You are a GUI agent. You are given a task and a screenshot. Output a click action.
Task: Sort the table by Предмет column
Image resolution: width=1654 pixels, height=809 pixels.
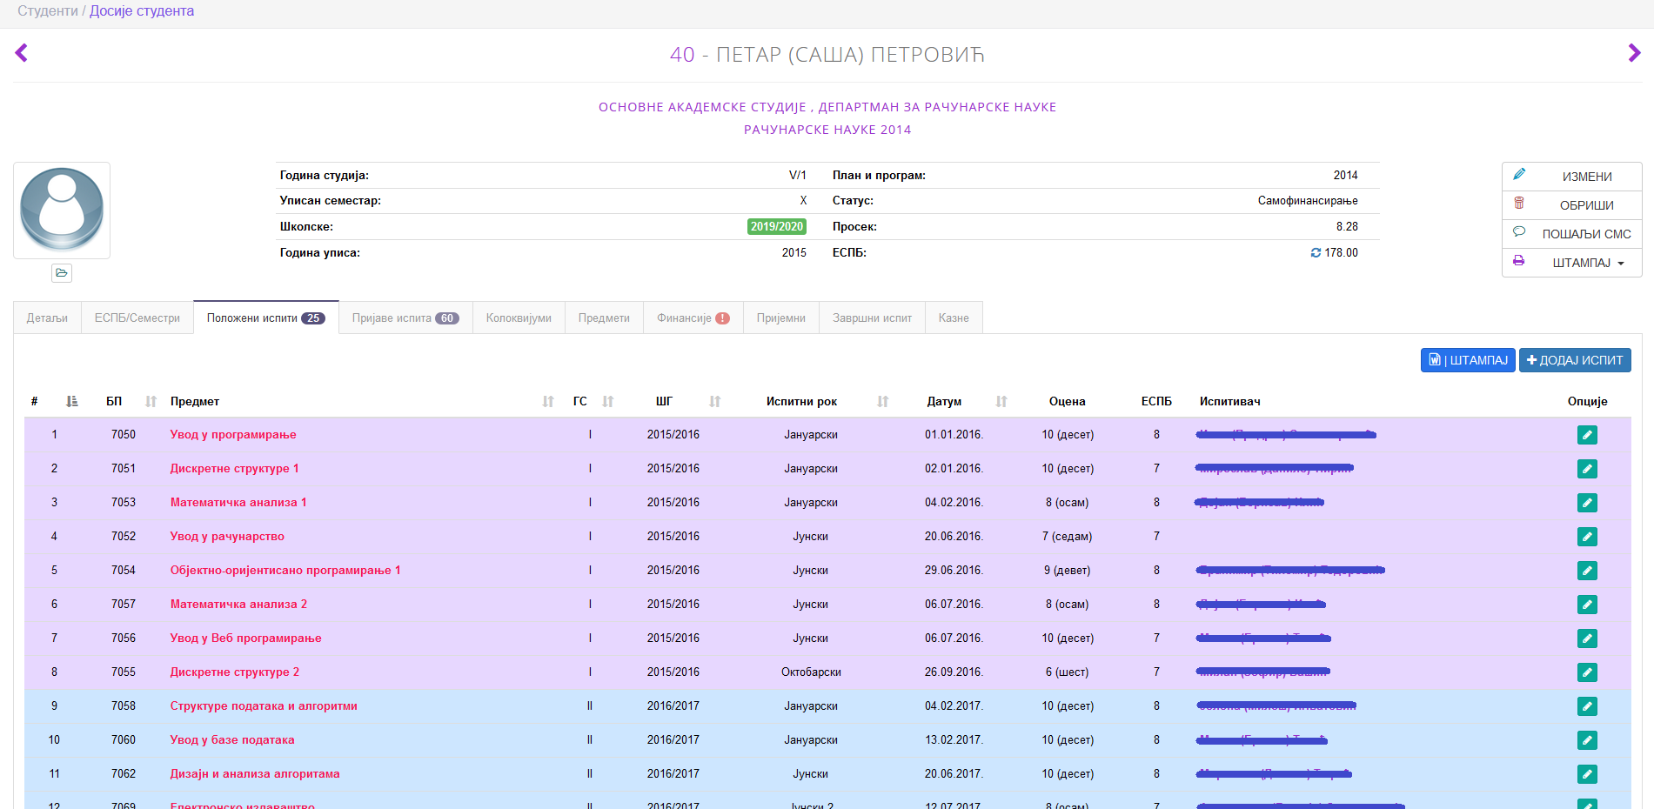point(548,401)
